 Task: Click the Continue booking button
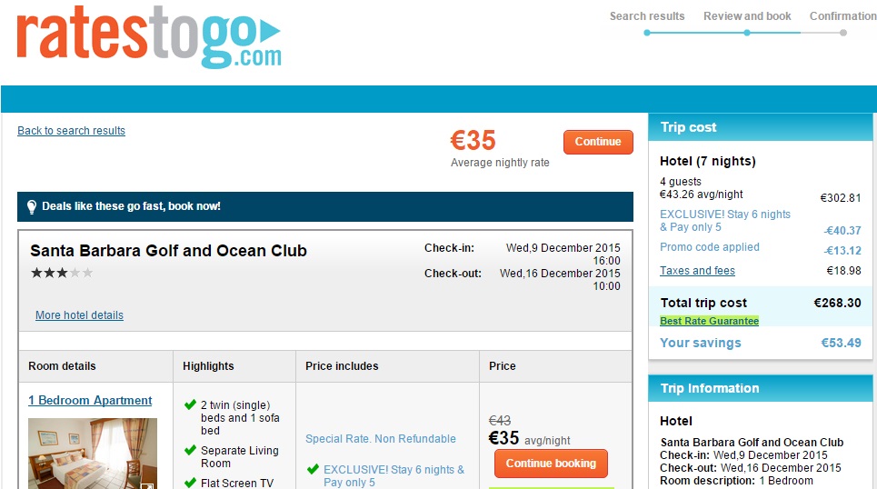tap(551, 464)
